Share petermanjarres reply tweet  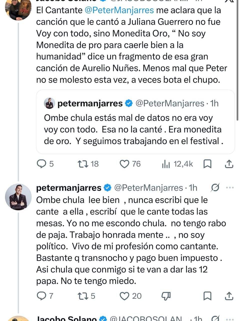[x=229, y=296]
